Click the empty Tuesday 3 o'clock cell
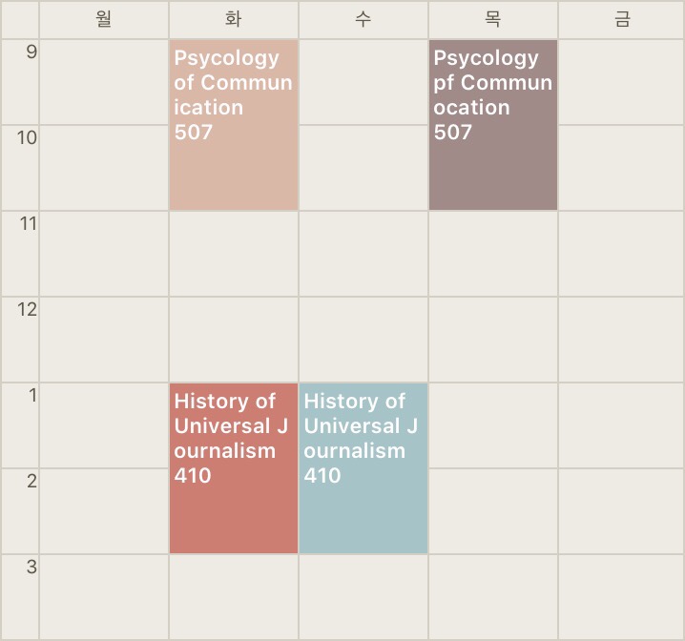The width and height of the screenshot is (685, 641). pyautogui.click(x=234, y=597)
